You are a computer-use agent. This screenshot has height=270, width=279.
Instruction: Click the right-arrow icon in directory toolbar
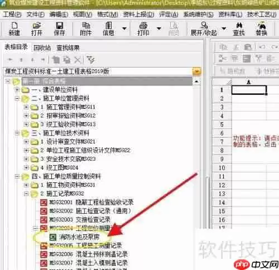tap(43, 60)
